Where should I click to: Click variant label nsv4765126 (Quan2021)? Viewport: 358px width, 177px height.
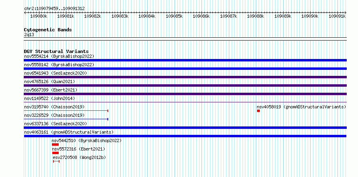click(49, 81)
